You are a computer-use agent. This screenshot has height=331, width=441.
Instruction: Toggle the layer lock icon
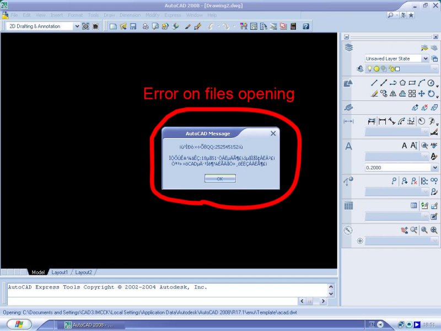point(391,68)
